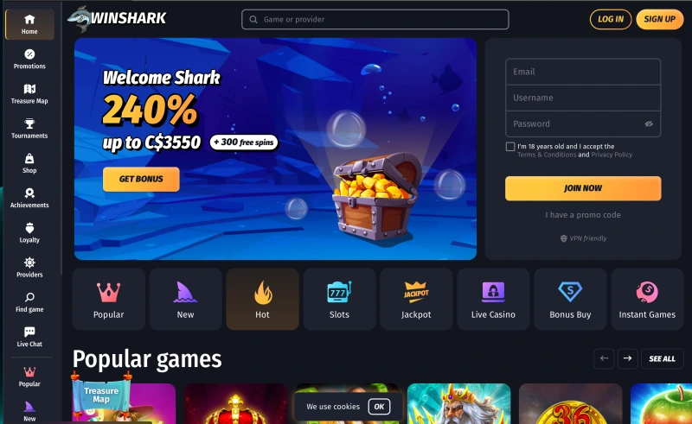The width and height of the screenshot is (692, 424).
Task: Go to Tournaments trophy icon
Action: (x=29, y=123)
